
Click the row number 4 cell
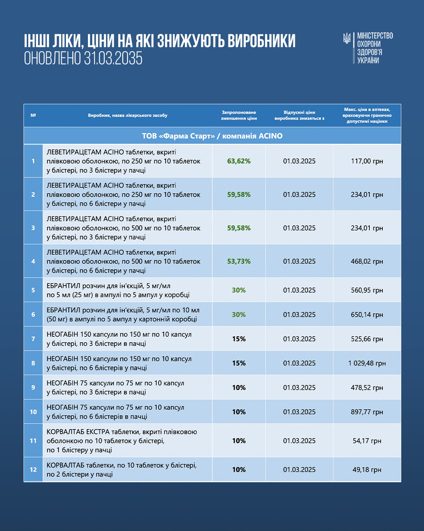(x=33, y=261)
